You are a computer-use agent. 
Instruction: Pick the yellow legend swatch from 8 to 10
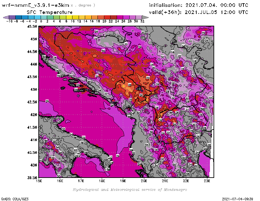coord(69,17)
